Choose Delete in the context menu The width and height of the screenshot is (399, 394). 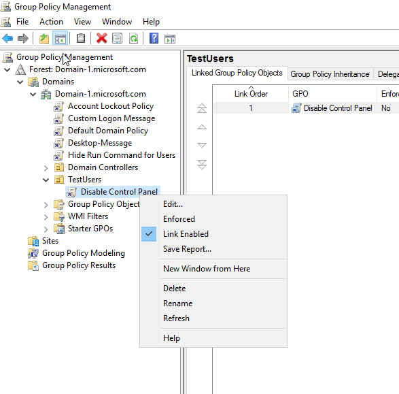pyautogui.click(x=174, y=289)
